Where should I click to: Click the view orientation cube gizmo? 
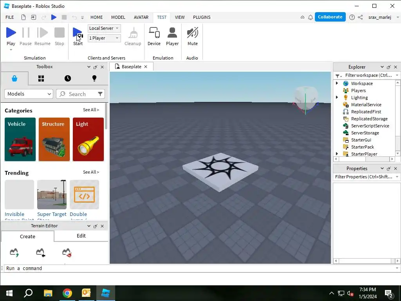[305, 98]
